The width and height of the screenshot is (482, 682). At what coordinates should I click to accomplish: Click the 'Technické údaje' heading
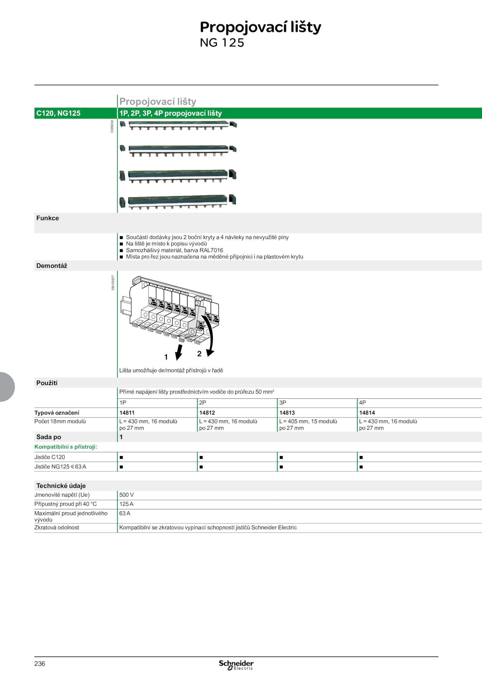click(x=61, y=486)
